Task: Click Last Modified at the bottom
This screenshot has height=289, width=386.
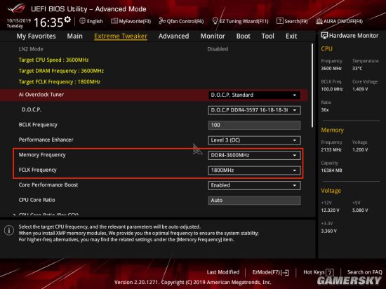Action: tap(223, 272)
